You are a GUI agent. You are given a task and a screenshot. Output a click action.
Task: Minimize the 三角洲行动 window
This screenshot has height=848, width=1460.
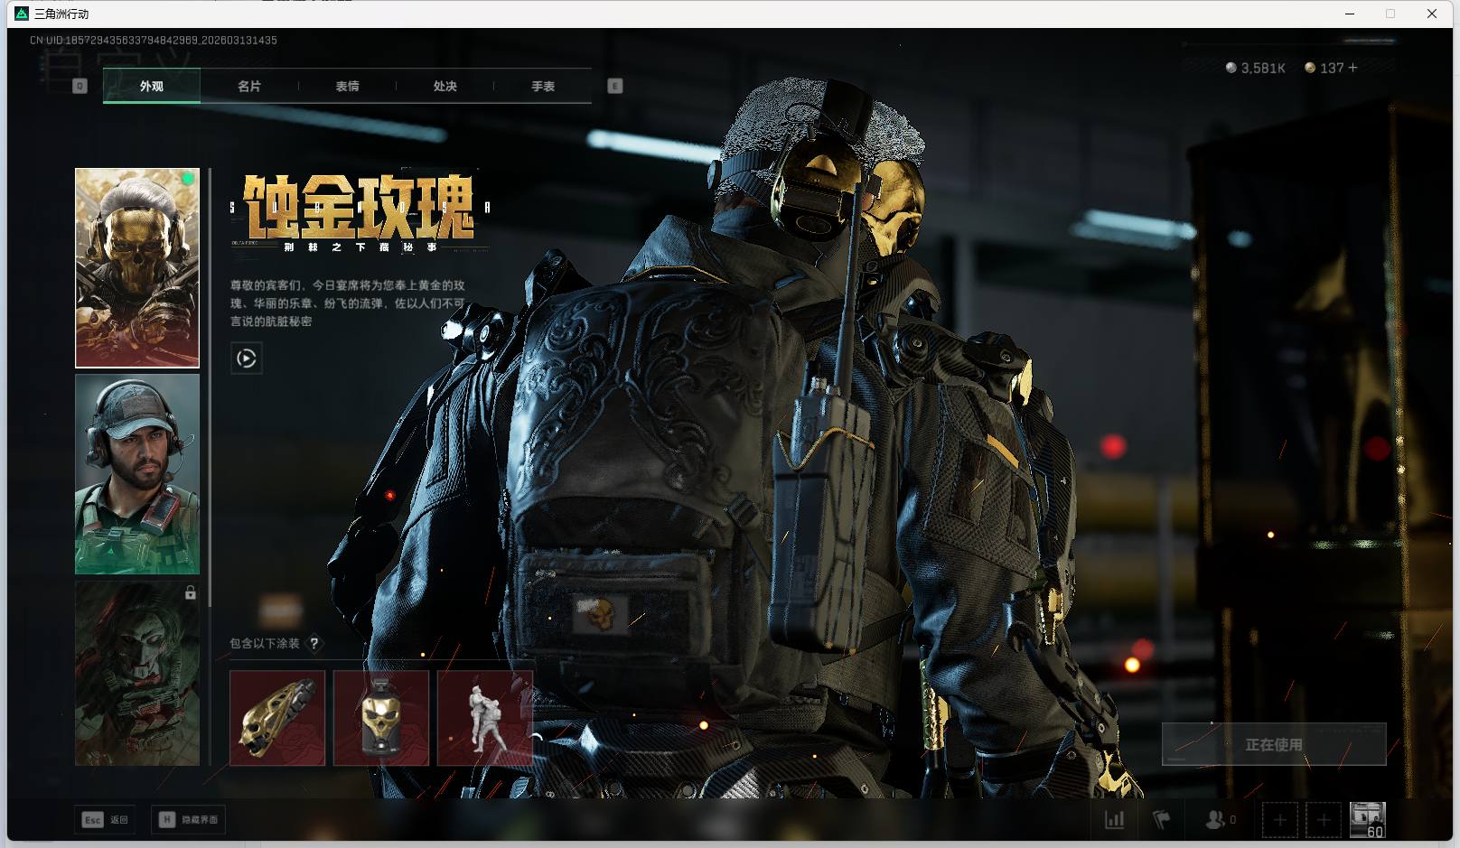(1350, 14)
